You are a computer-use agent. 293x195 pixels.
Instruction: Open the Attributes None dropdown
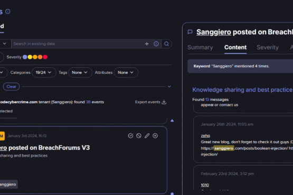pos(126,72)
